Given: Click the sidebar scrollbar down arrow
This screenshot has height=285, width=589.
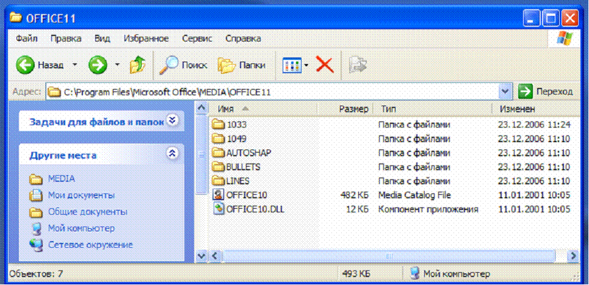Looking at the screenshot, I should (201, 256).
